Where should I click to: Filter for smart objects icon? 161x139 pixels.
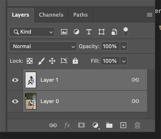tap(114, 32)
